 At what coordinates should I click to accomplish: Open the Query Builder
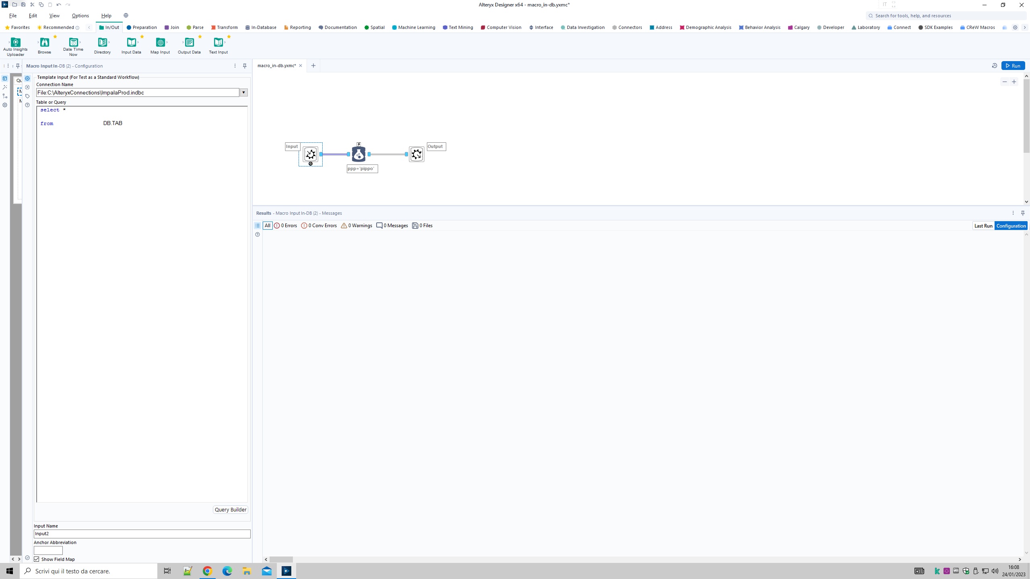click(230, 509)
